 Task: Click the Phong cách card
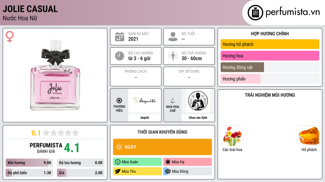tap(136, 76)
